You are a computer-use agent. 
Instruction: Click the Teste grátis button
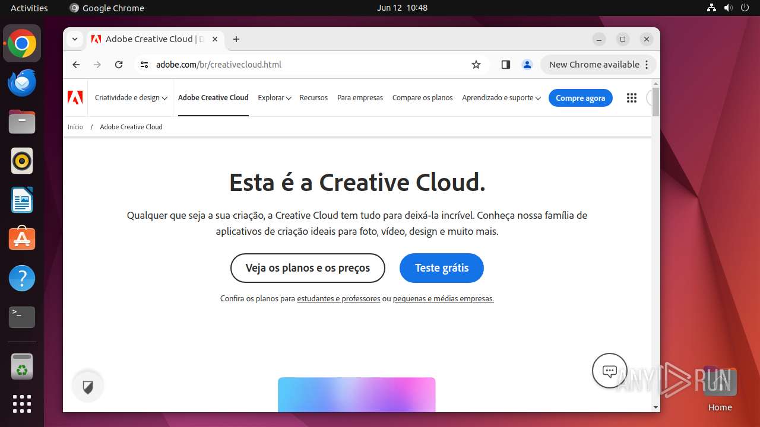pyautogui.click(x=442, y=268)
